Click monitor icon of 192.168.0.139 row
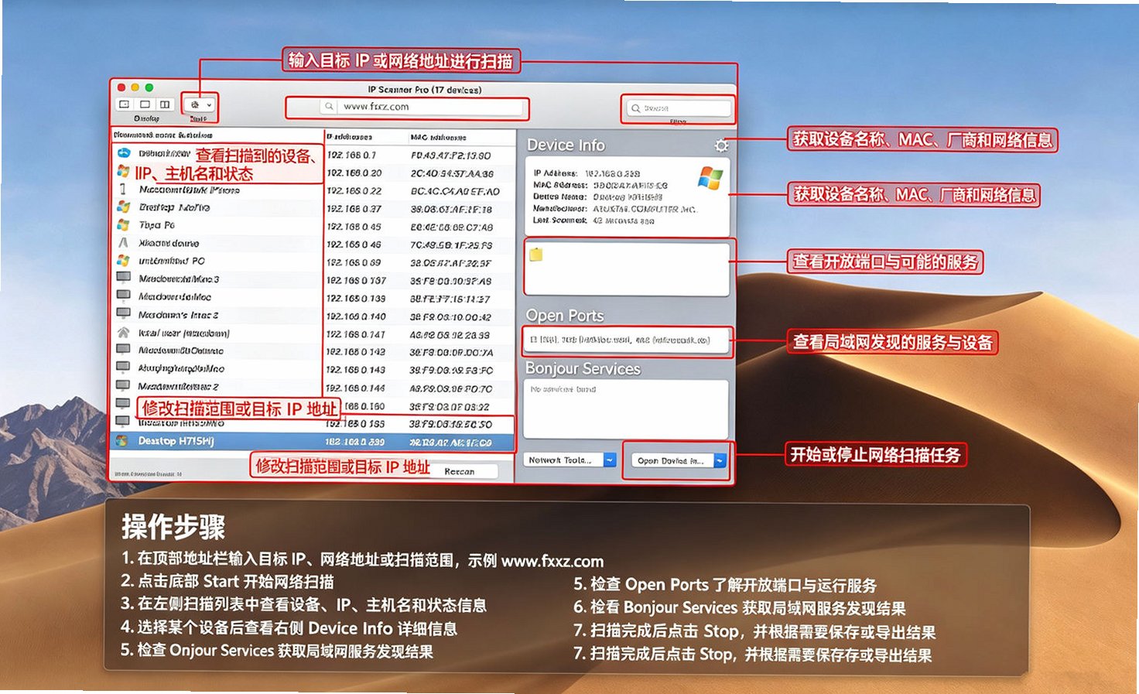The image size is (1139, 694). coord(123,296)
